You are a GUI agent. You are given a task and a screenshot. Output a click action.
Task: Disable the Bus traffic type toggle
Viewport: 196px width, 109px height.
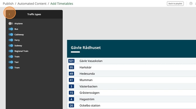point(11,29)
